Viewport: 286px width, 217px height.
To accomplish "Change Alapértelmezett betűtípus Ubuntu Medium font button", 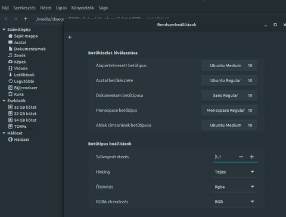I will tap(229, 65).
